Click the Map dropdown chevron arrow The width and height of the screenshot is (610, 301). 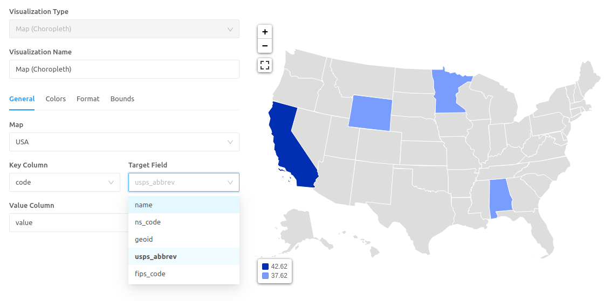[x=230, y=142]
